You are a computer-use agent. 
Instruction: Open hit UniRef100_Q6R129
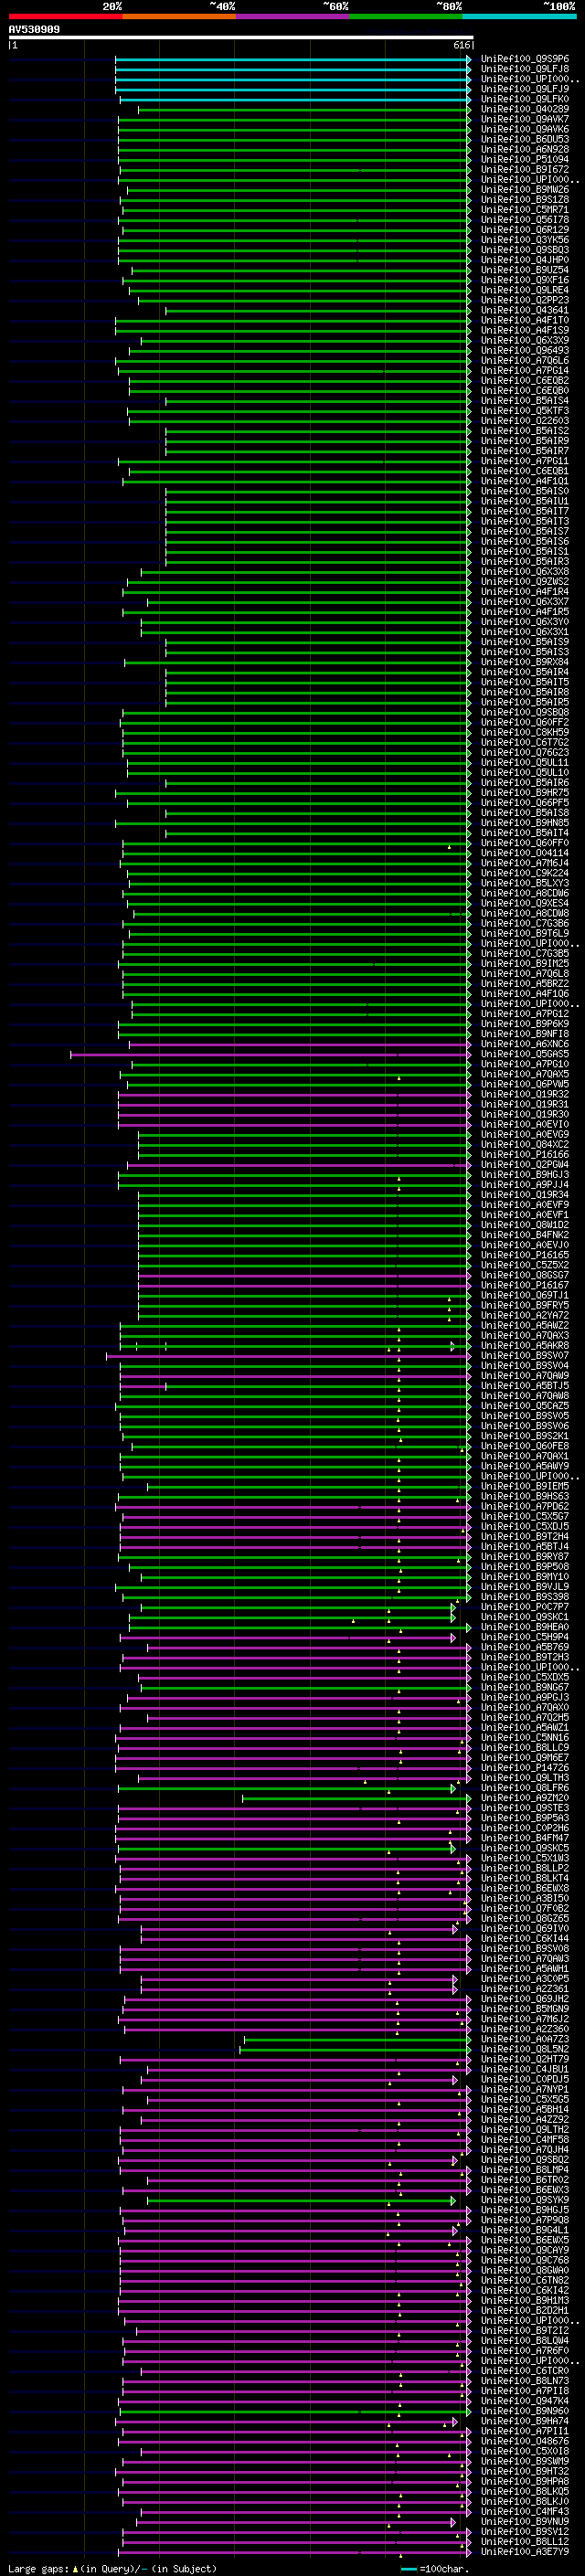(525, 230)
